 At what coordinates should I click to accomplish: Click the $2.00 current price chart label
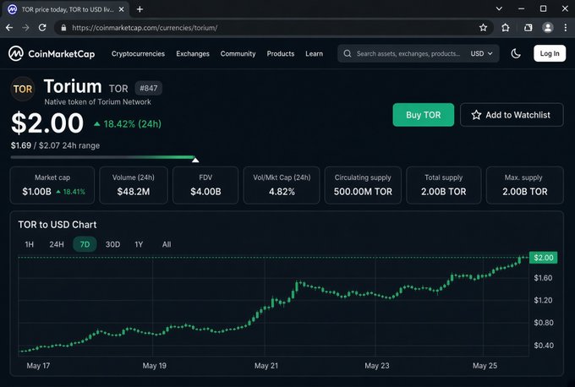pyautogui.click(x=543, y=258)
